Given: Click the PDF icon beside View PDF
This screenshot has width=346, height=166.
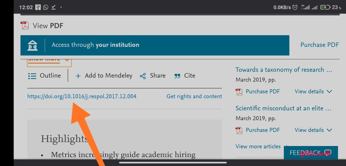Looking at the screenshot, I should pyautogui.click(x=25, y=26).
